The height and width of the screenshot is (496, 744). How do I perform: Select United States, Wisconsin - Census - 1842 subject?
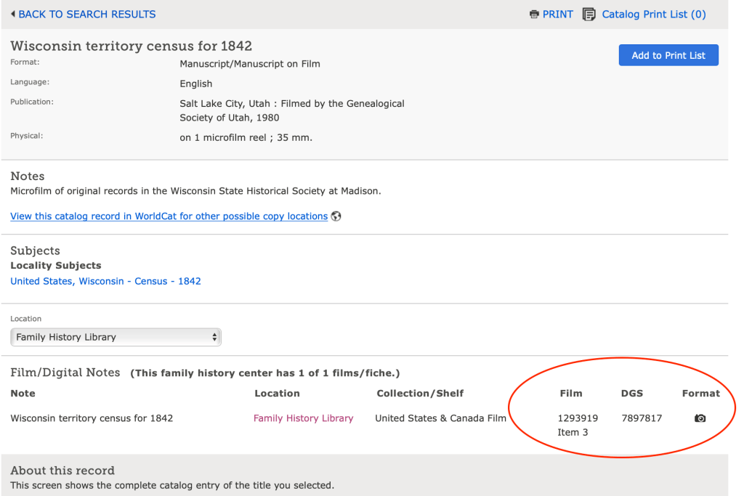point(105,281)
